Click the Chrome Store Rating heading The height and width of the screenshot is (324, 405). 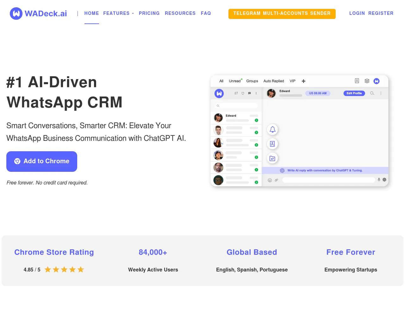pos(54,252)
